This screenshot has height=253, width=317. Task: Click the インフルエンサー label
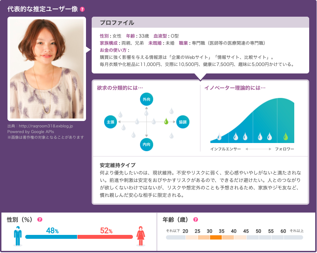[x=226, y=149]
